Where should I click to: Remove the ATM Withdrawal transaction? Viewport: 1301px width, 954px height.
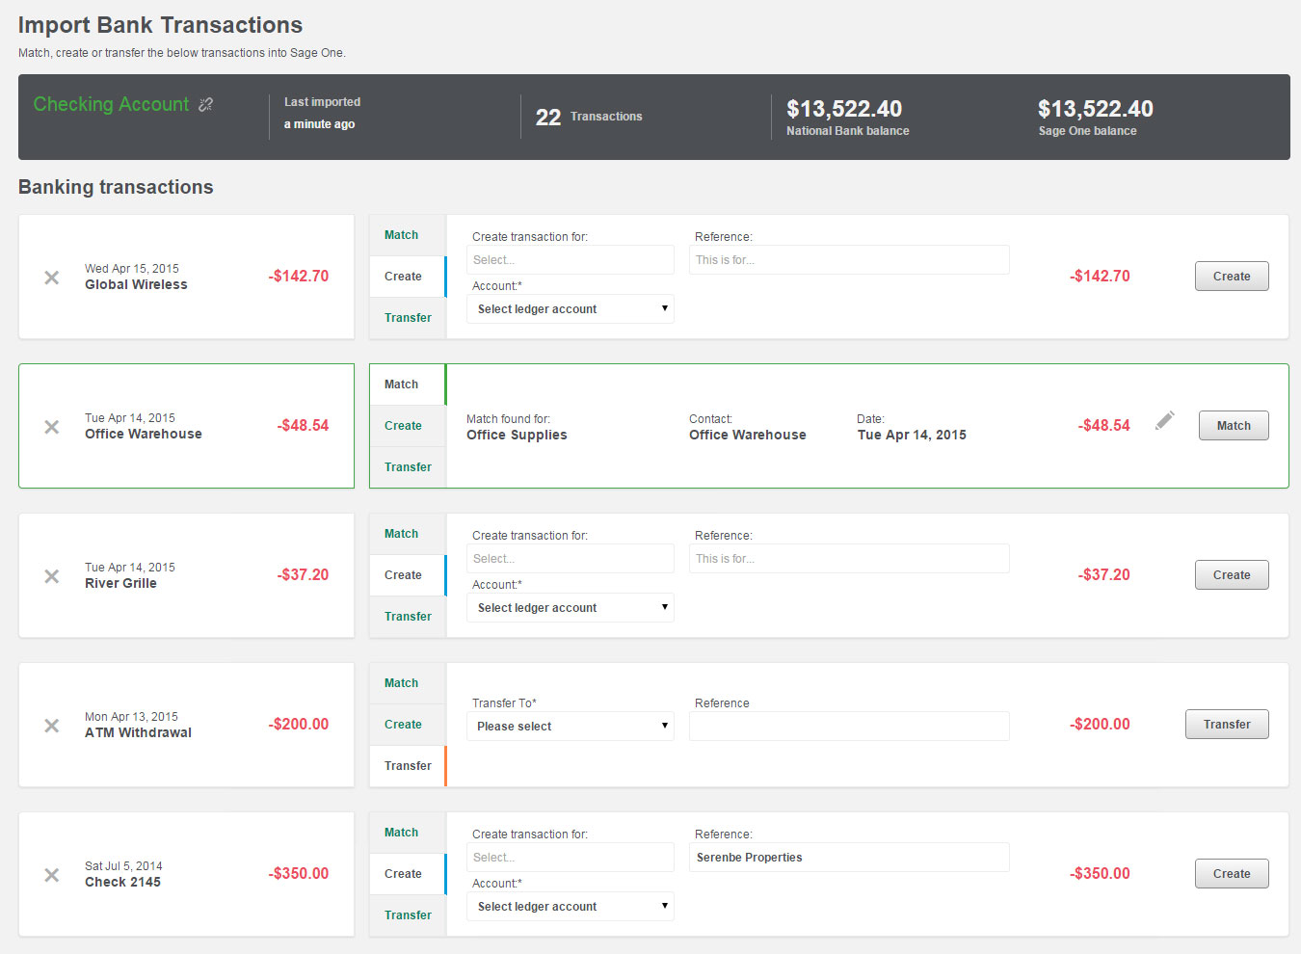51,726
